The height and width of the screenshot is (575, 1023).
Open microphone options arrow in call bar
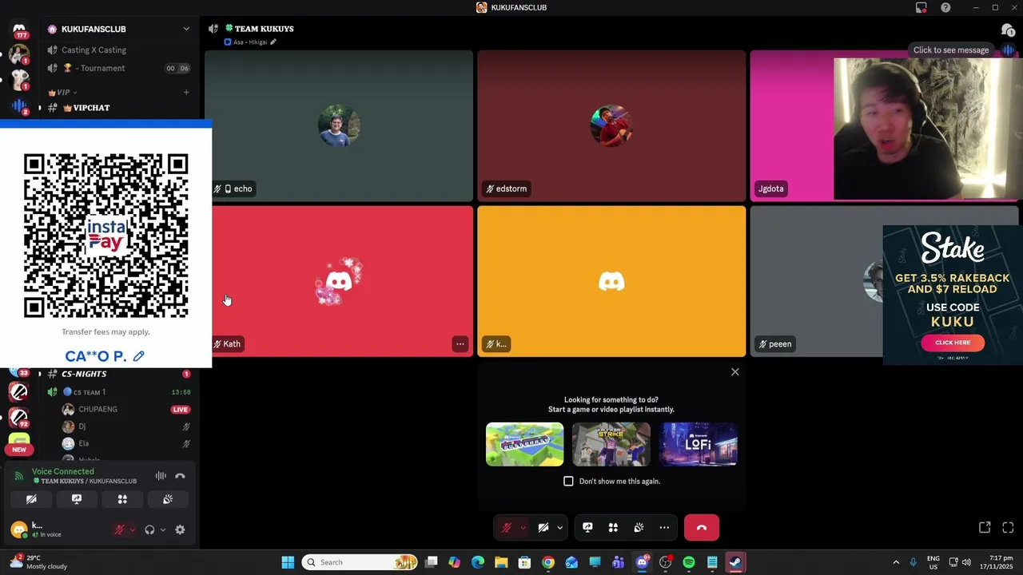[523, 528]
